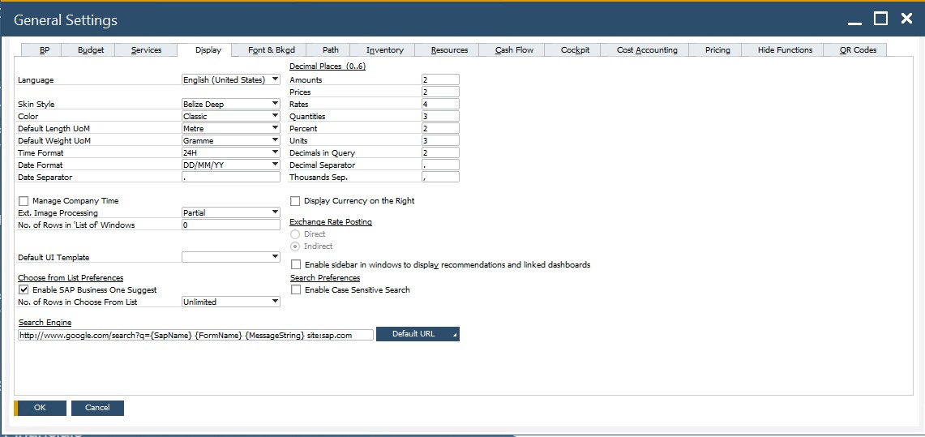Maximize the General Settings window
The width and height of the screenshot is (925, 437).
coord(880,19)
